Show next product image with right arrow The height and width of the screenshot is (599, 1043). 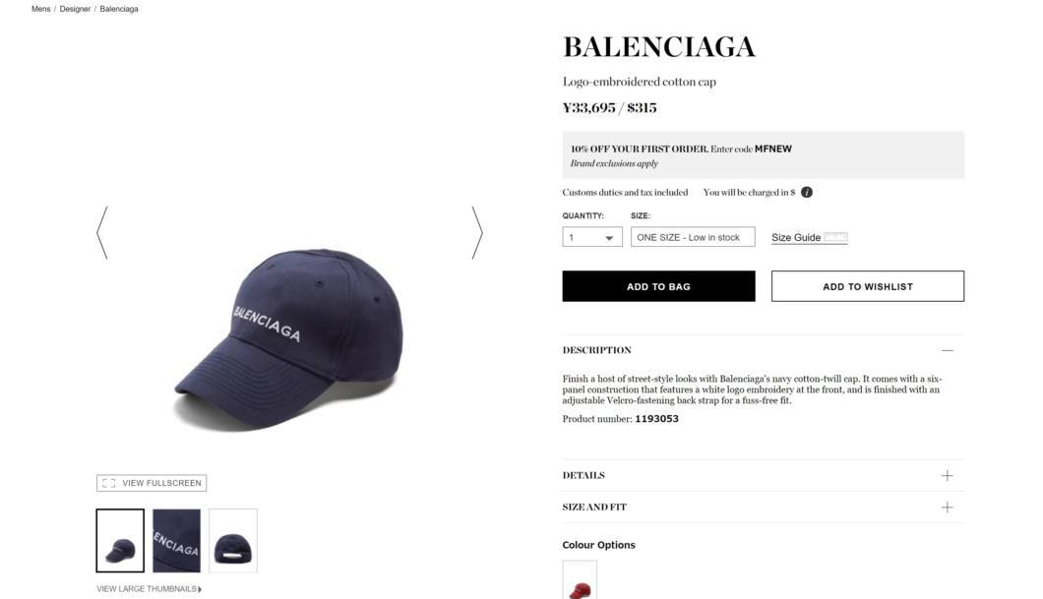click(477, 233)
